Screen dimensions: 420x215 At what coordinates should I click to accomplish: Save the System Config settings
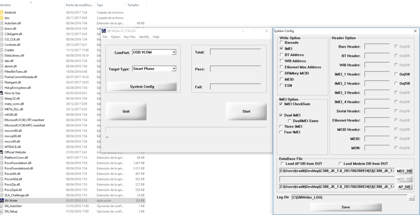click(x=346, y=207)
